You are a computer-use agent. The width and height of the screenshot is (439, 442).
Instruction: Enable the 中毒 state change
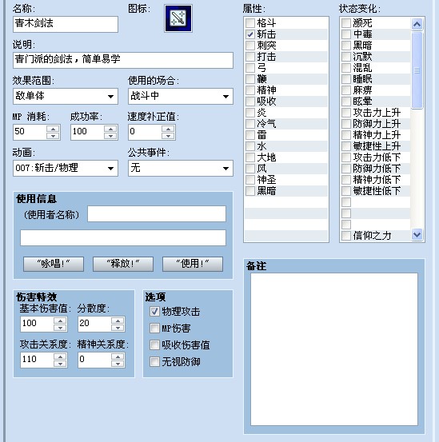click(346, 34)
